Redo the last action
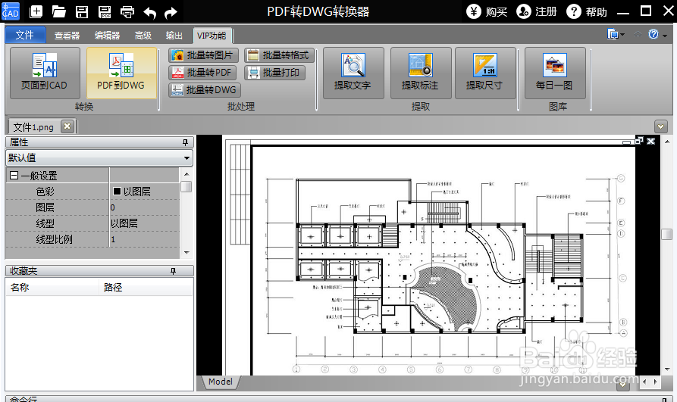The image size is (677, 402). point(171,13)
